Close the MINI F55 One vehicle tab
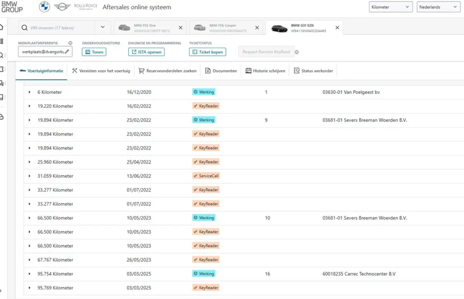464x299 pixels. coord(181,28)
